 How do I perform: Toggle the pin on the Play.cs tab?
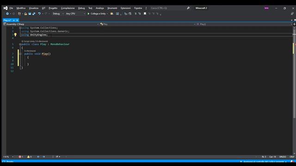14,20
